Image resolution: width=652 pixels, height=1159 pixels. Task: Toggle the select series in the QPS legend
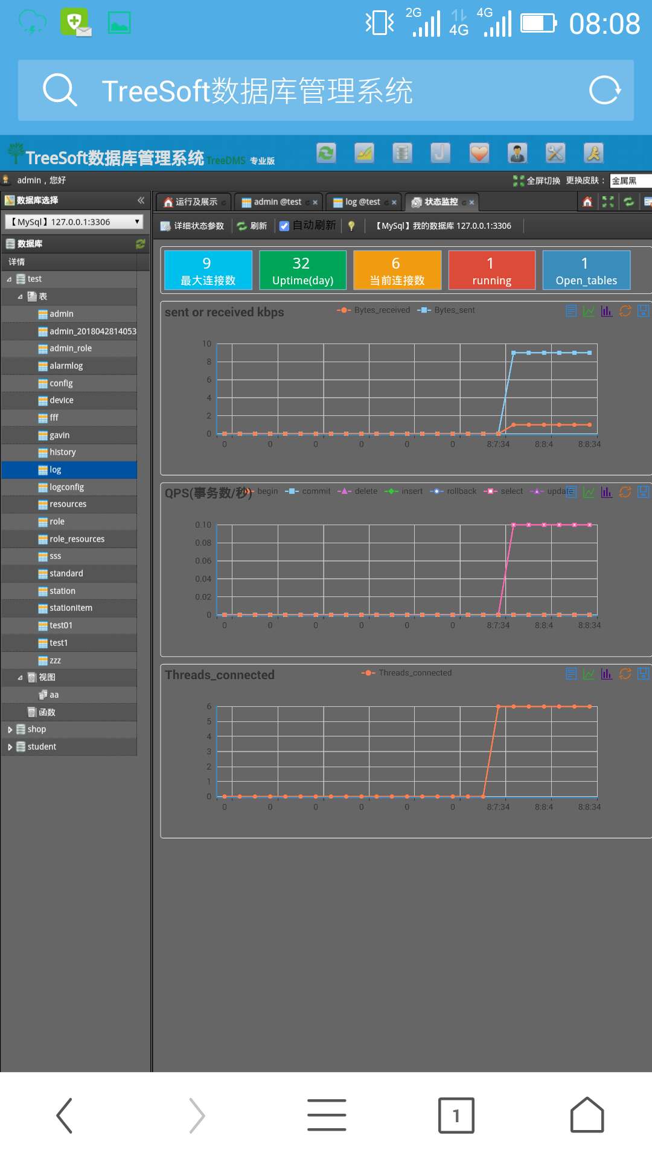click(503, 491)
